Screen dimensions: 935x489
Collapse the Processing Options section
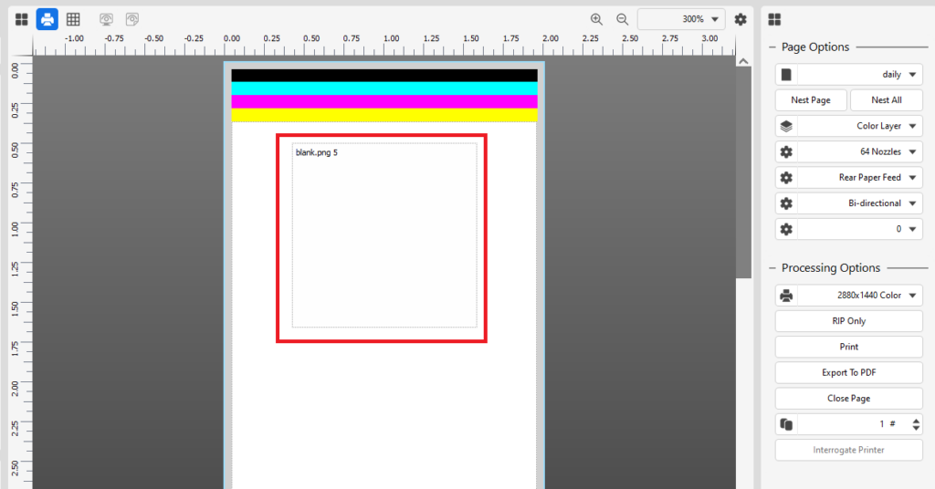772,268
